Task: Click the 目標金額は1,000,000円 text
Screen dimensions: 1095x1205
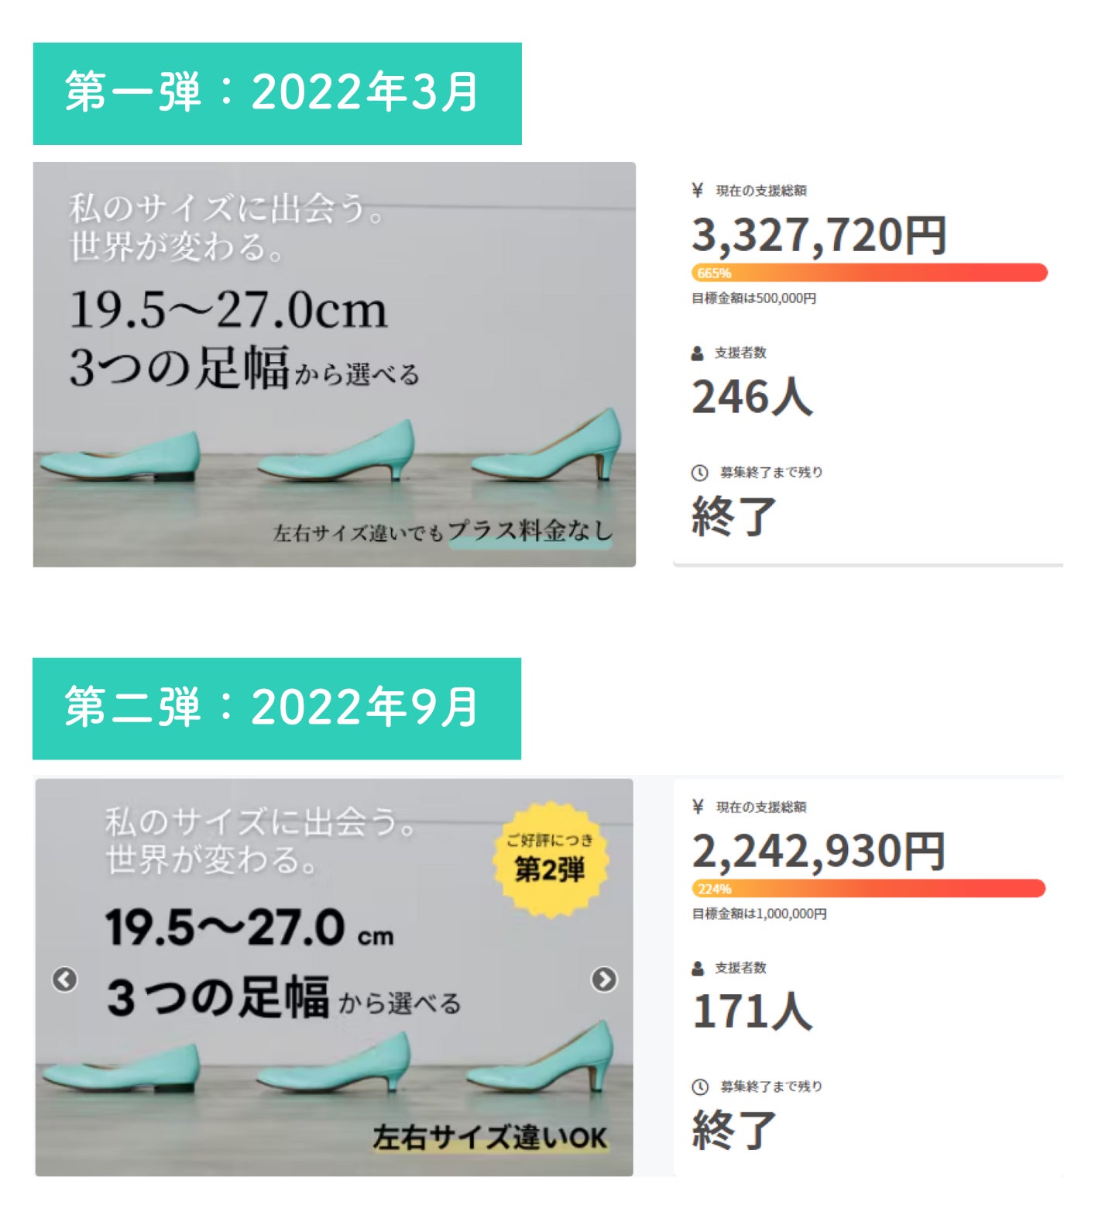Action: [759, 914]
